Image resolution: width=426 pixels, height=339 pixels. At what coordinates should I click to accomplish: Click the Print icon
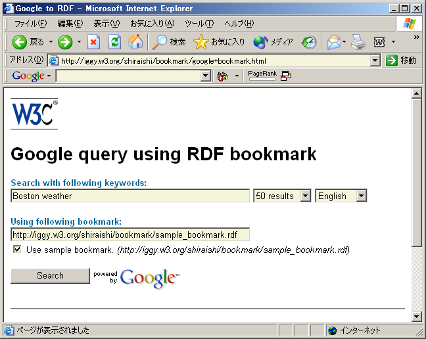pos(358,42)
